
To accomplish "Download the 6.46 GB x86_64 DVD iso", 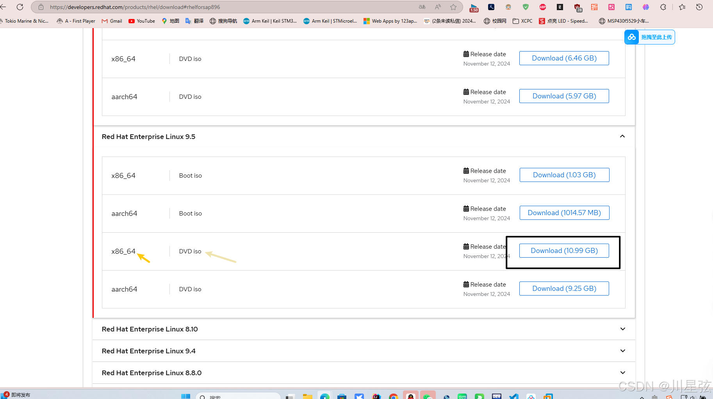I will 564,58.
